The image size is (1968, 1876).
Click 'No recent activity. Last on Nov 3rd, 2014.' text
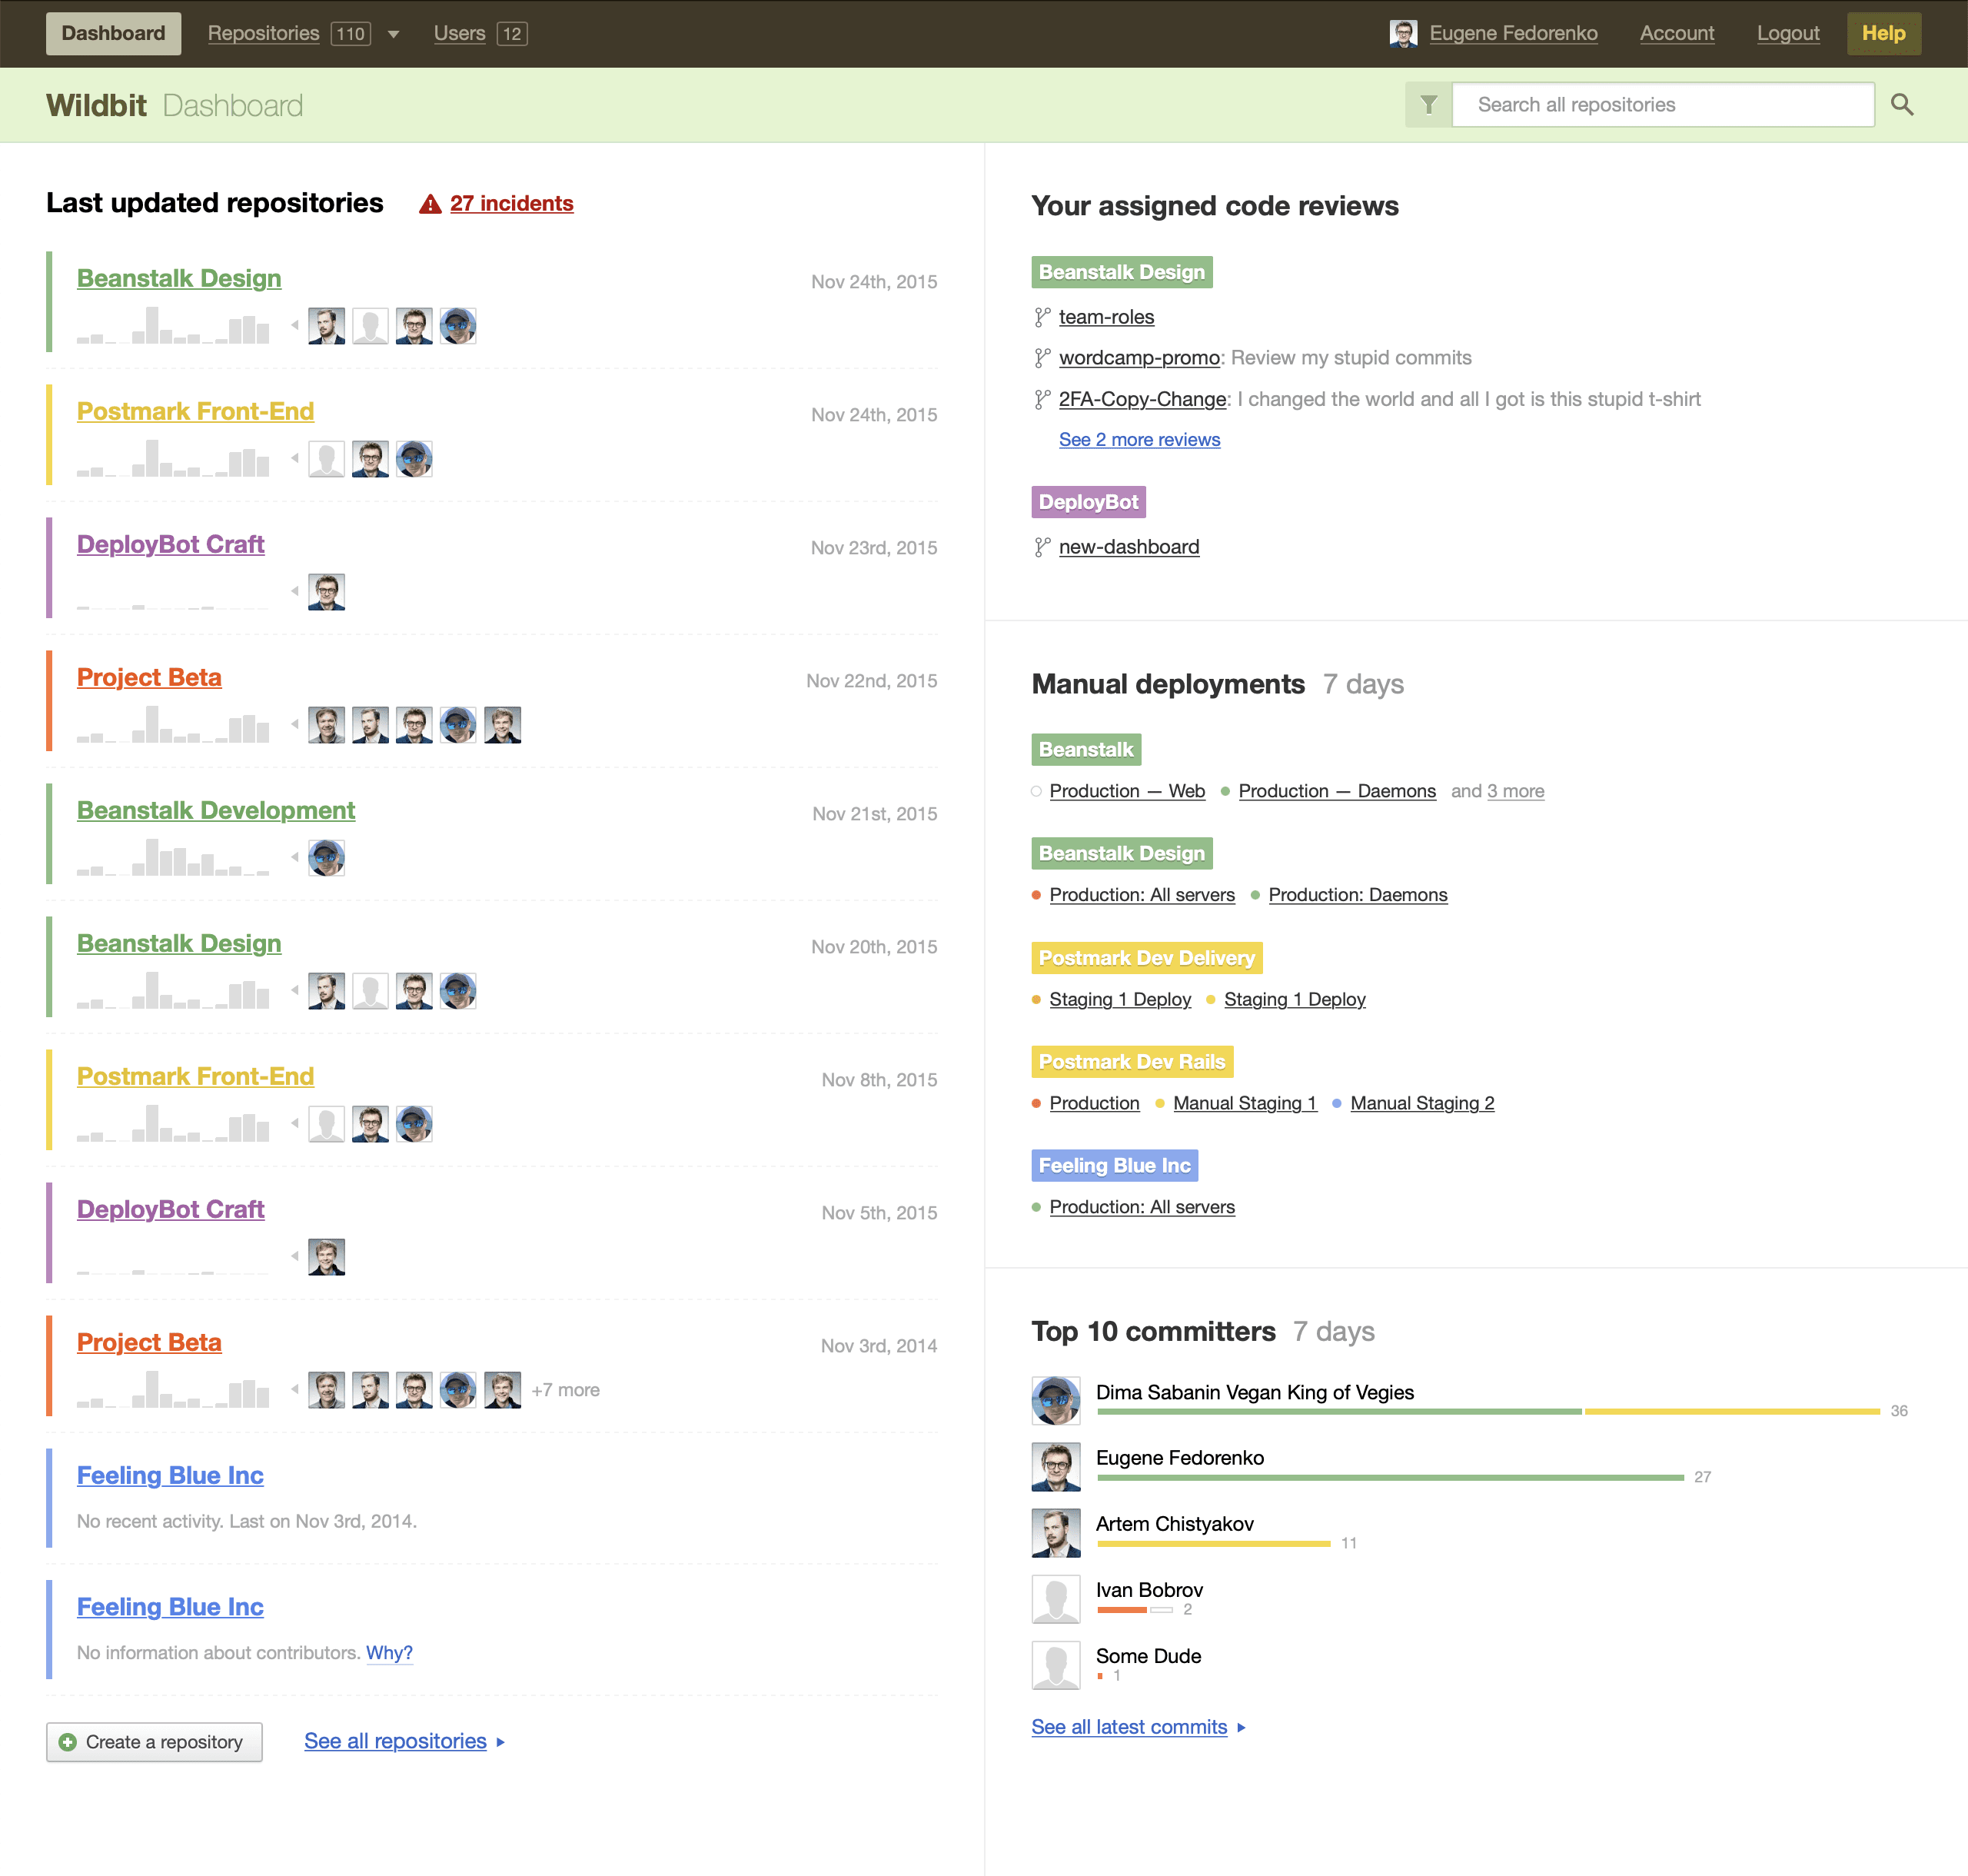247,1521
